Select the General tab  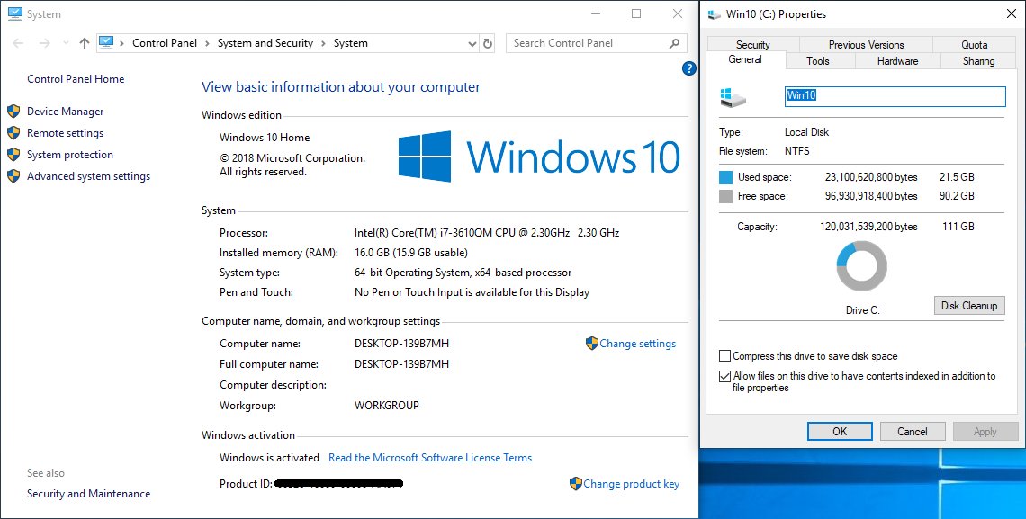click(745, 59)
